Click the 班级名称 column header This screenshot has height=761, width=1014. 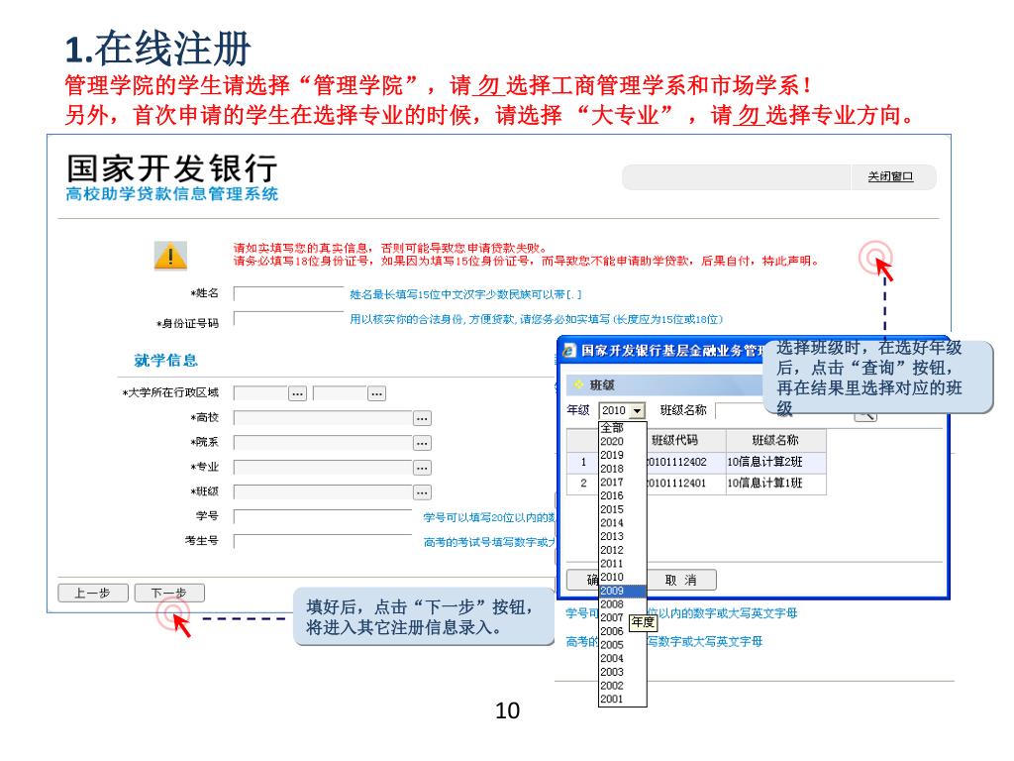point(775,440)
